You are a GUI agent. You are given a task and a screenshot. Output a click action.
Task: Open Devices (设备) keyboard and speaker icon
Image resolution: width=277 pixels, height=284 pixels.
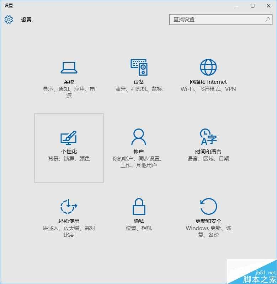[x=139, y=67]
